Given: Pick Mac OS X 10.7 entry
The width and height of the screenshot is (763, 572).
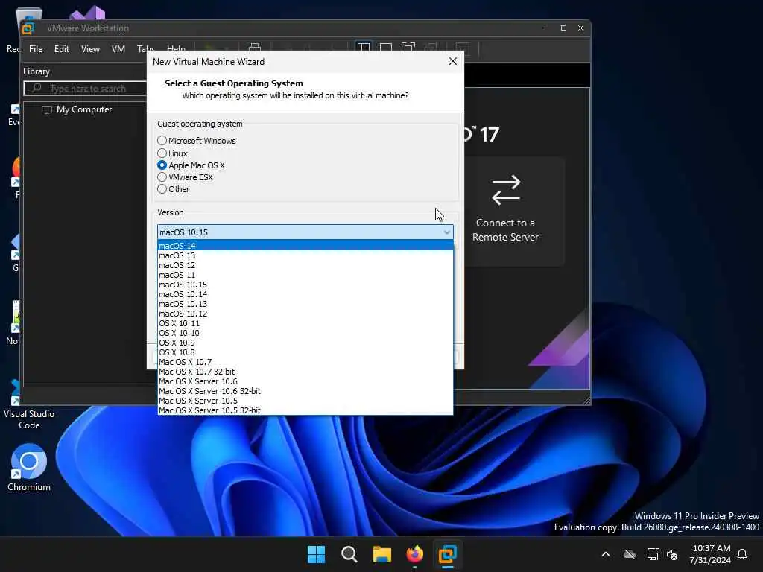Looking at the screenshot, I should click(305, 362).
